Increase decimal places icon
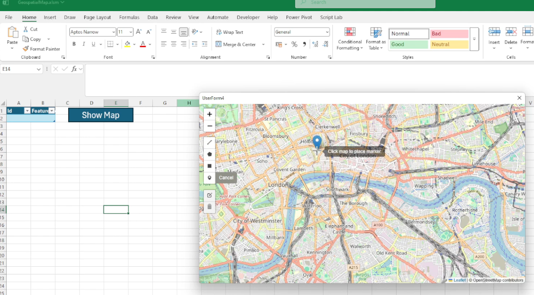This screenshot has height=295, width=534. point(315,44)
